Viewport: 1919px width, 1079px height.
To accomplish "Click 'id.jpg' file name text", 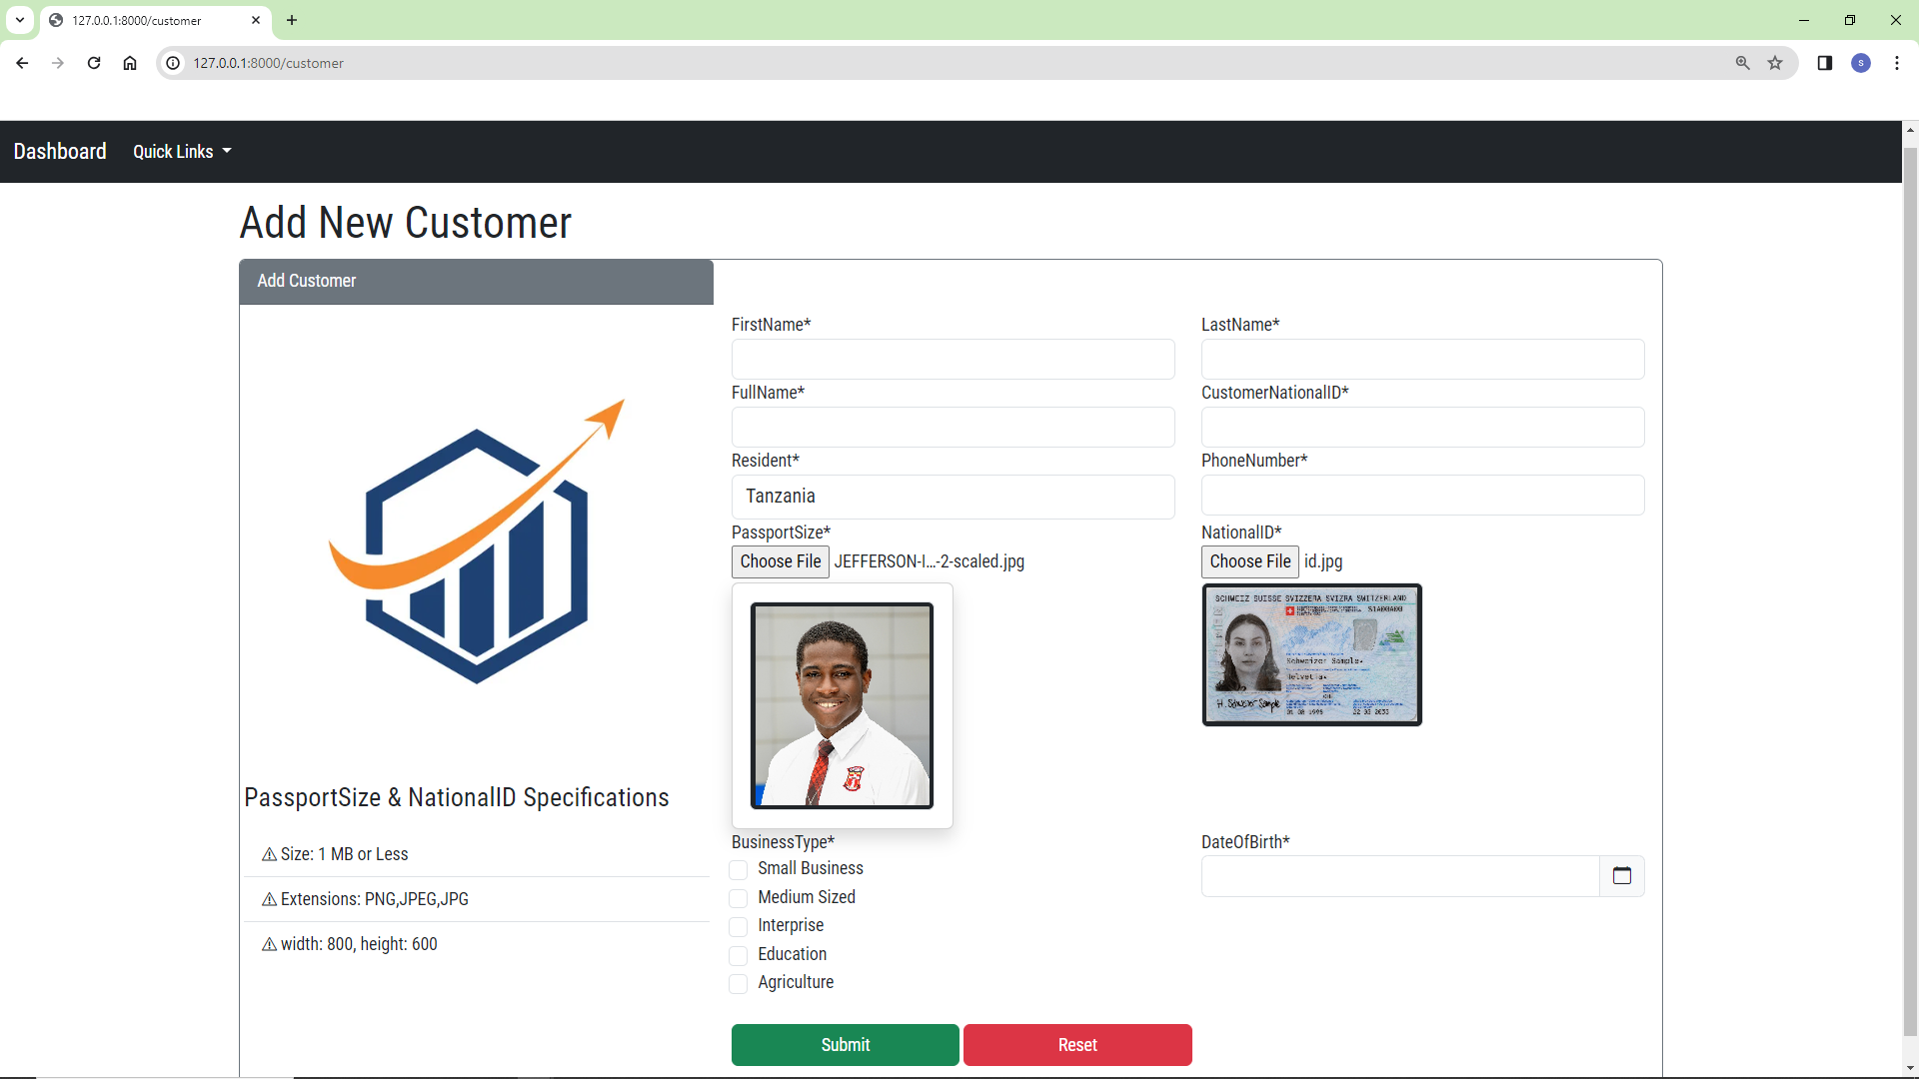I will (x=1323, y=561).
